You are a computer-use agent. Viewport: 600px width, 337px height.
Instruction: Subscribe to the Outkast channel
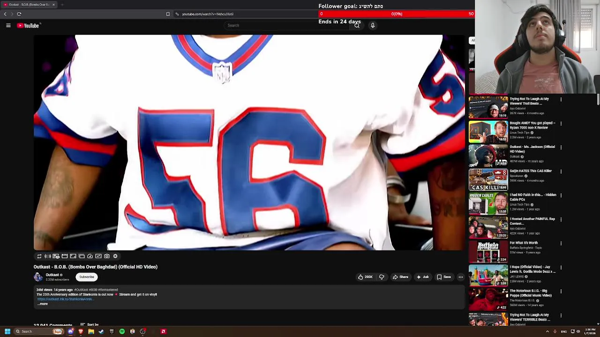87,277
